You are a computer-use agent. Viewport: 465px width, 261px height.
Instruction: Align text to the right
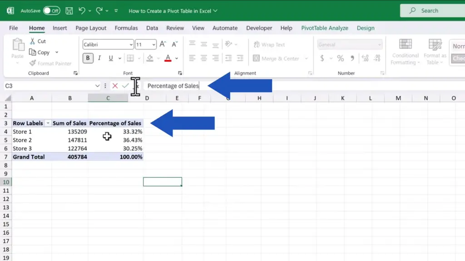pos(216,58)
